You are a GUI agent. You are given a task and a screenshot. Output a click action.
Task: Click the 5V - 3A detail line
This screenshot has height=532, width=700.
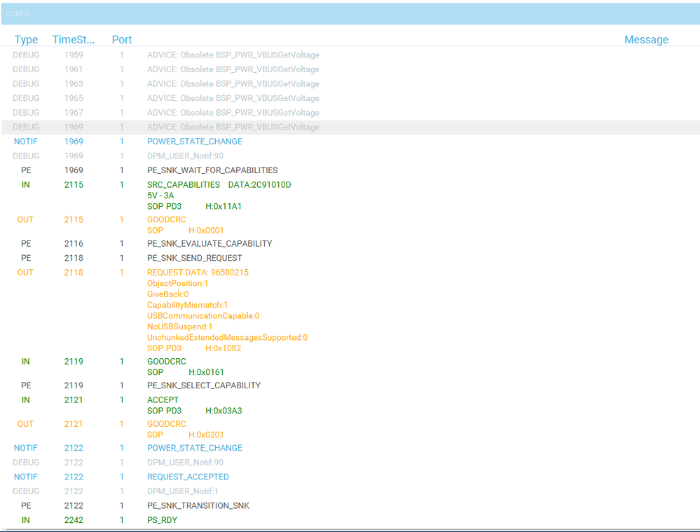(160, 196)
